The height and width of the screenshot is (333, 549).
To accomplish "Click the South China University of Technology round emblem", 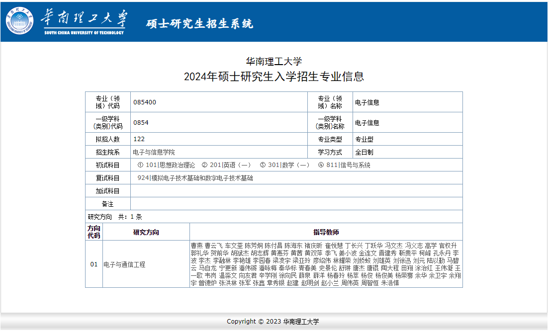I will click(20, 21).
